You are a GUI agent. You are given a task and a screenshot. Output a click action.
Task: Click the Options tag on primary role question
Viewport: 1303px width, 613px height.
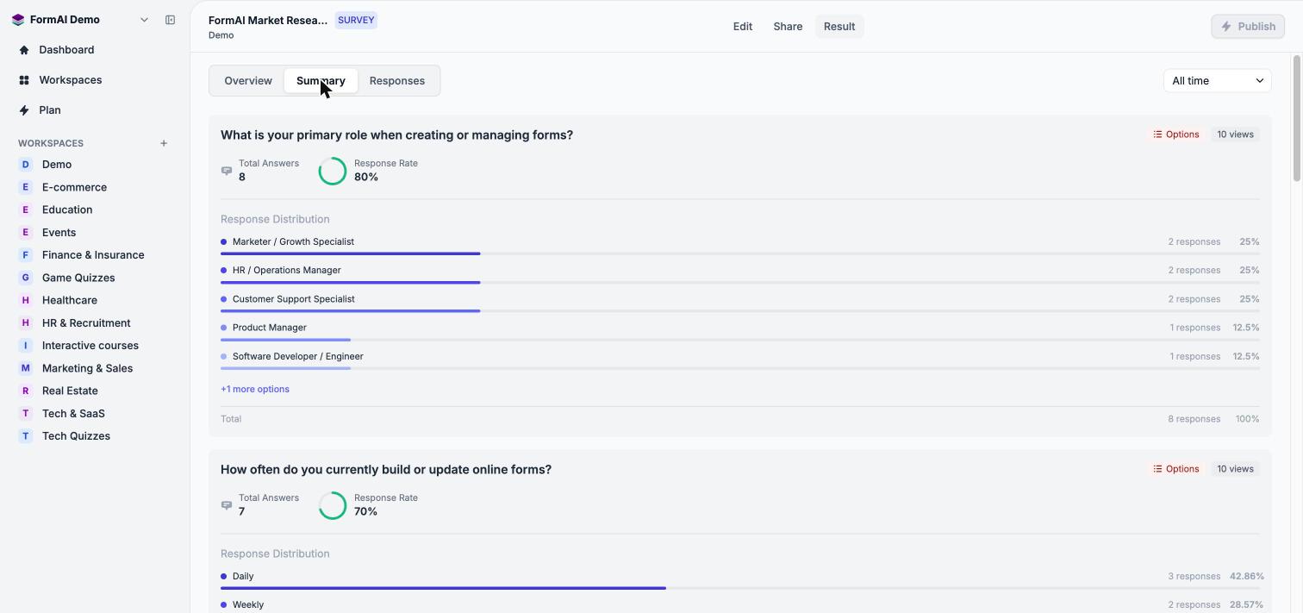[x=1176, y=134]
